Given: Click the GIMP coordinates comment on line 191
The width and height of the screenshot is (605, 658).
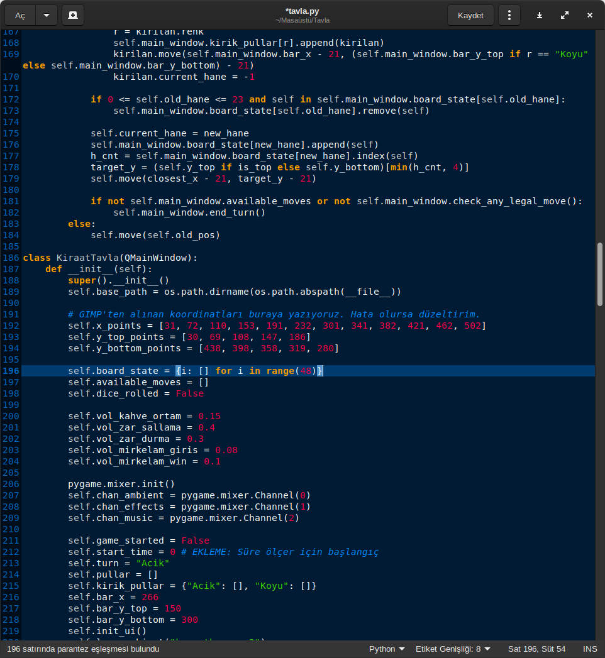Looking at the screenshot, I should click(274, 314).
